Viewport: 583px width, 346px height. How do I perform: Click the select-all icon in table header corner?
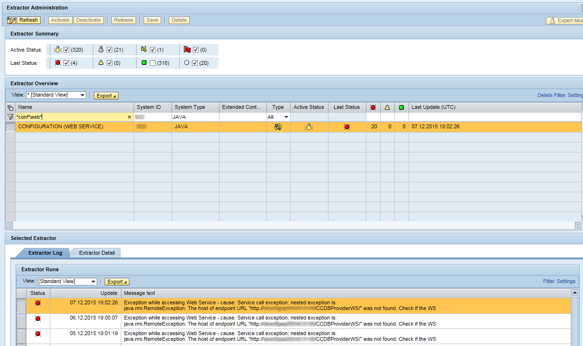pos(10,107)
